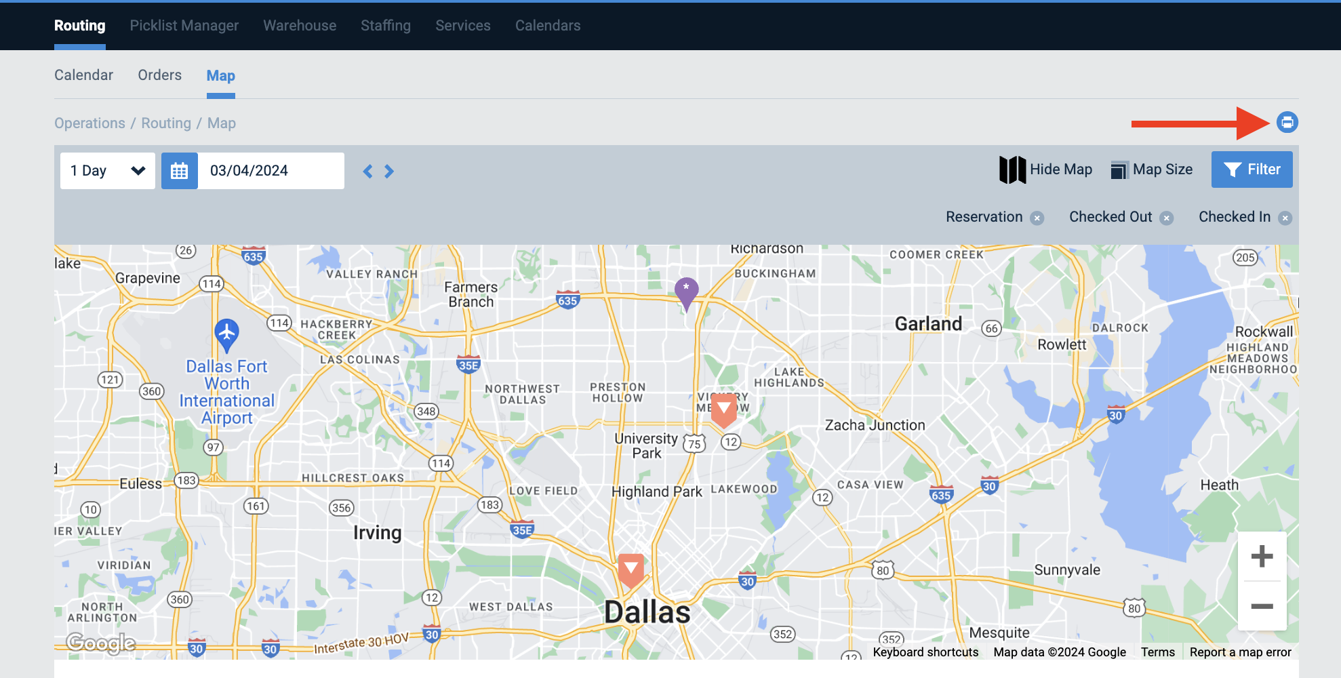The image size is (1341, 678).
Task: Click the Highland Park label on the map
Action: click(656, 492)
